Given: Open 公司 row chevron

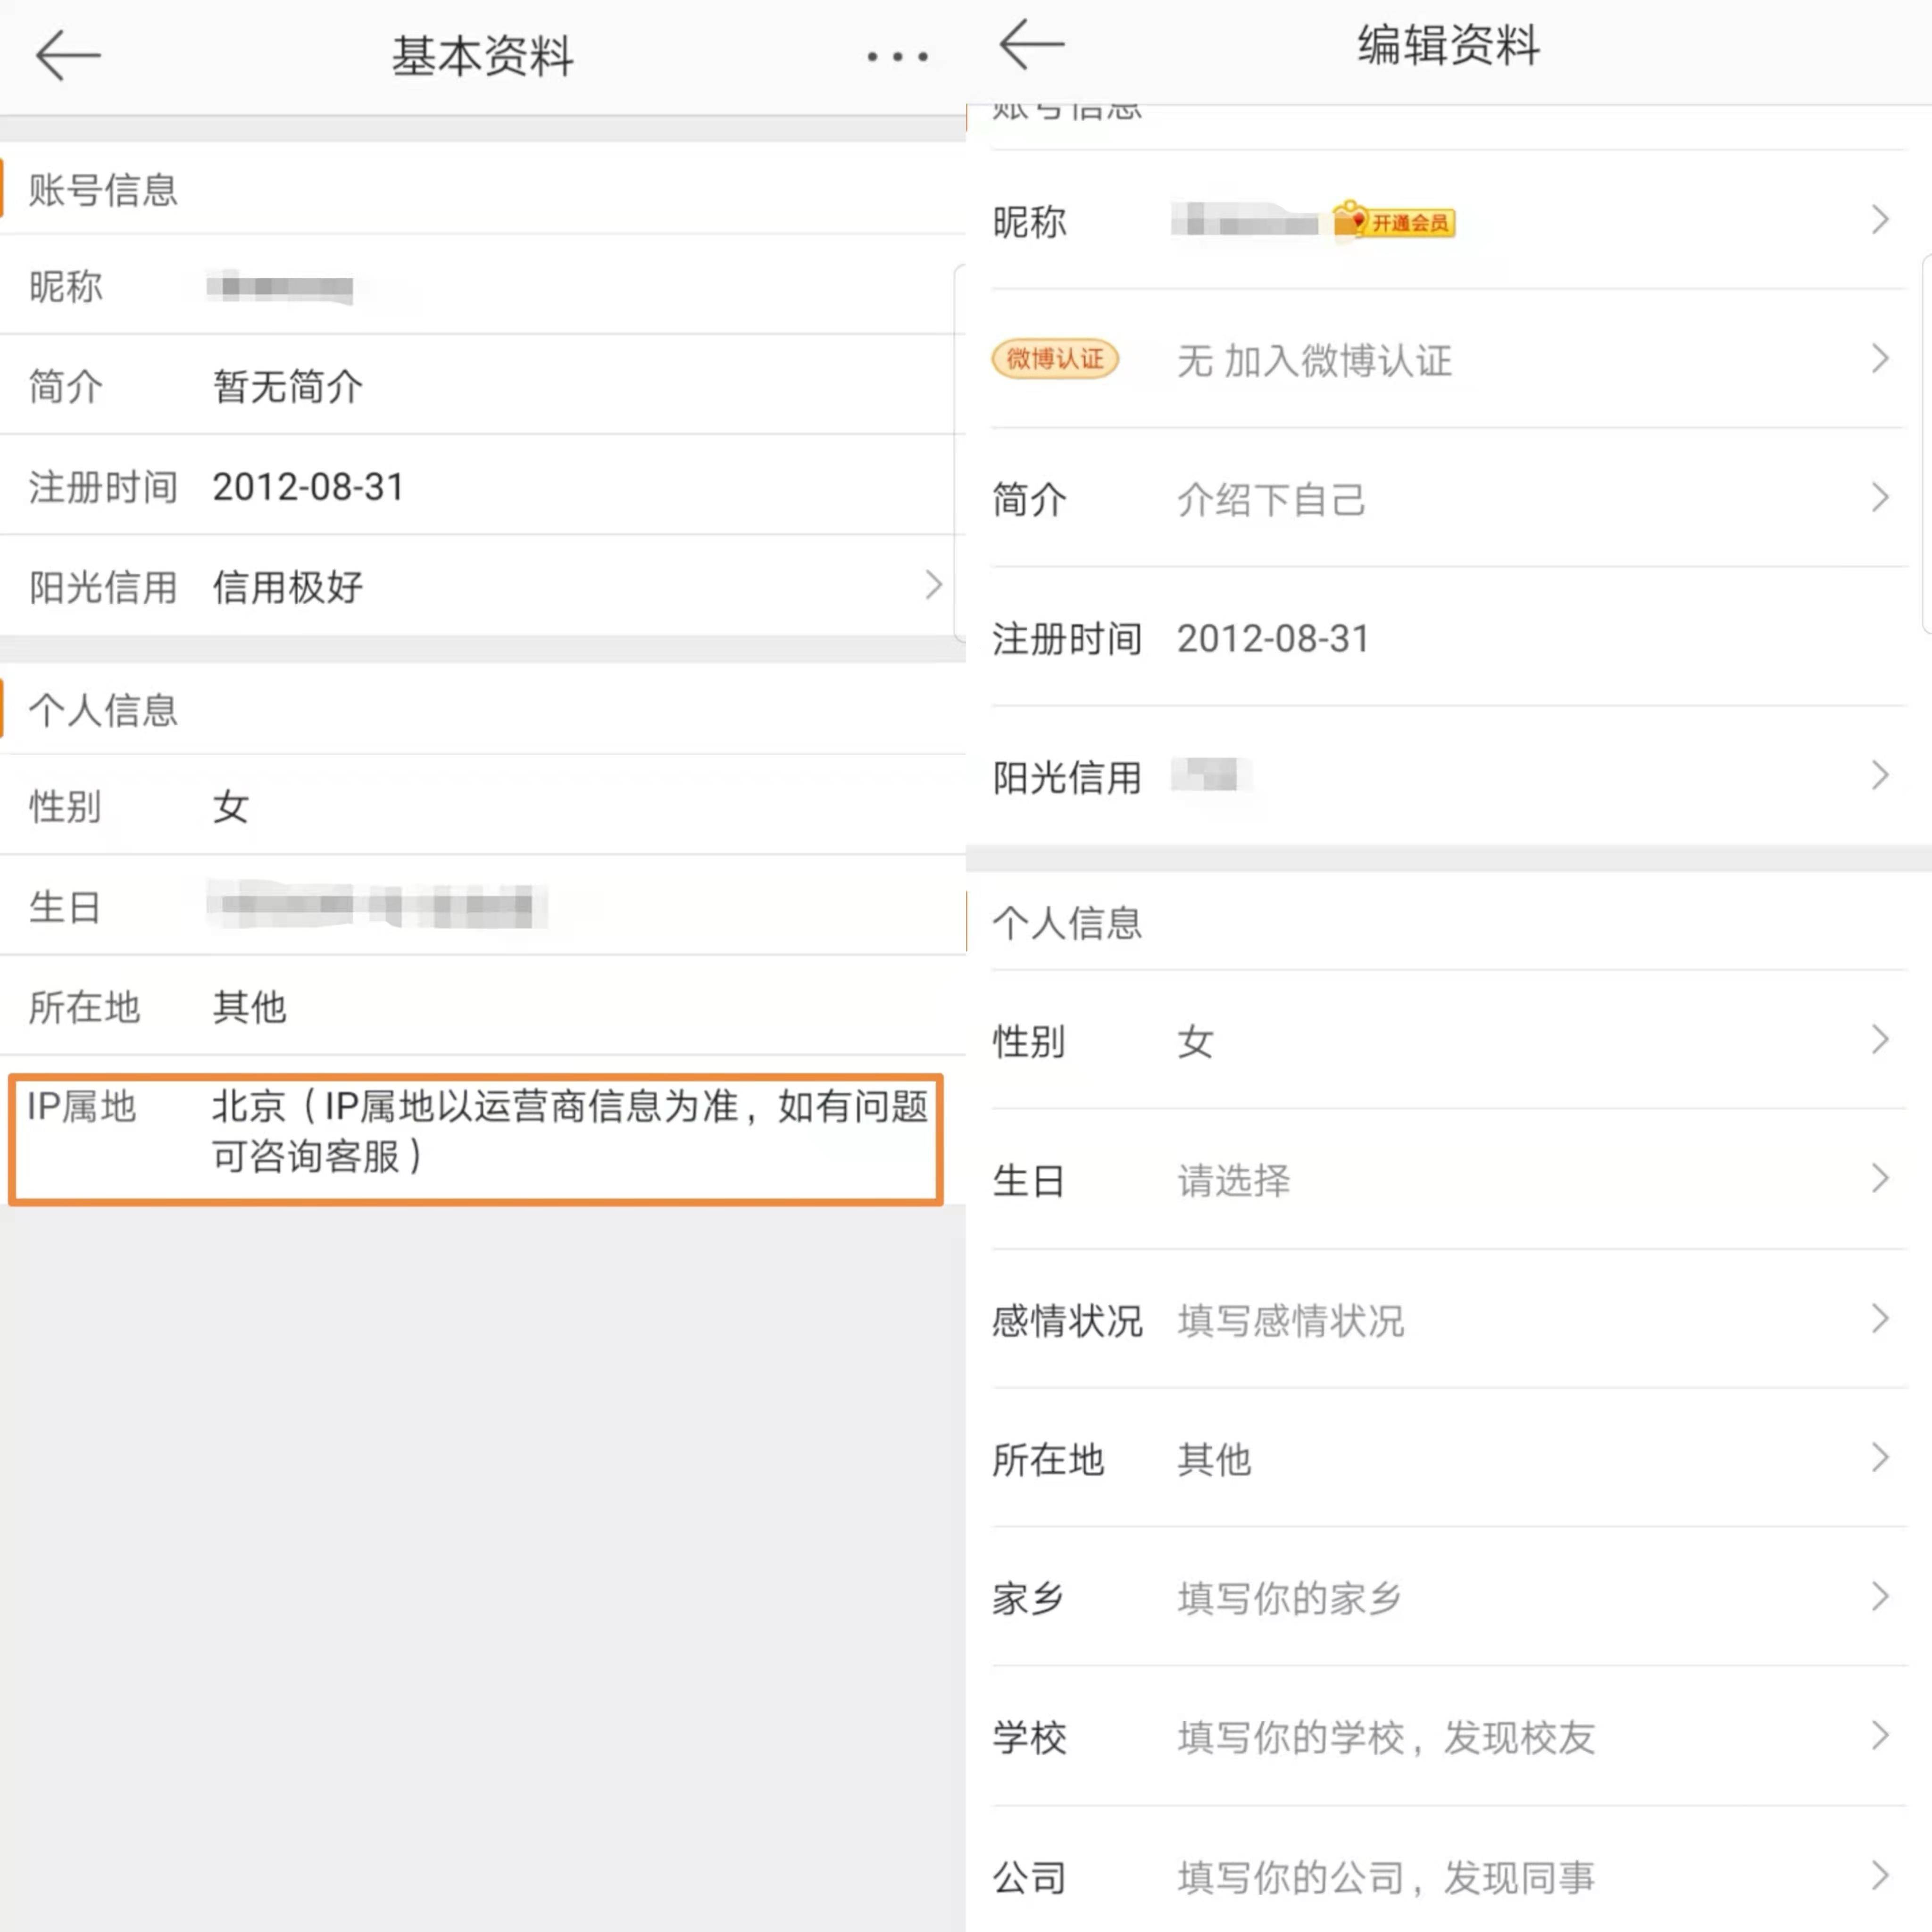Looking at the screenshot, I should tap(1880, 1877).
